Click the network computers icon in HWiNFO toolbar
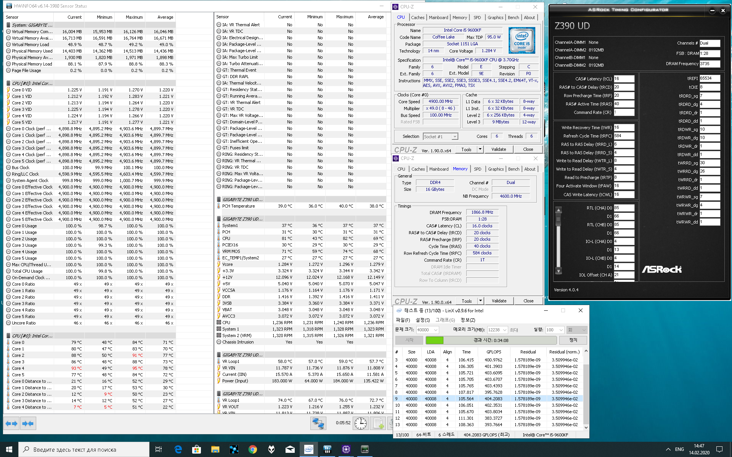Screen dimensions: 732x457 pyautogui.click(x=318, y=423)
